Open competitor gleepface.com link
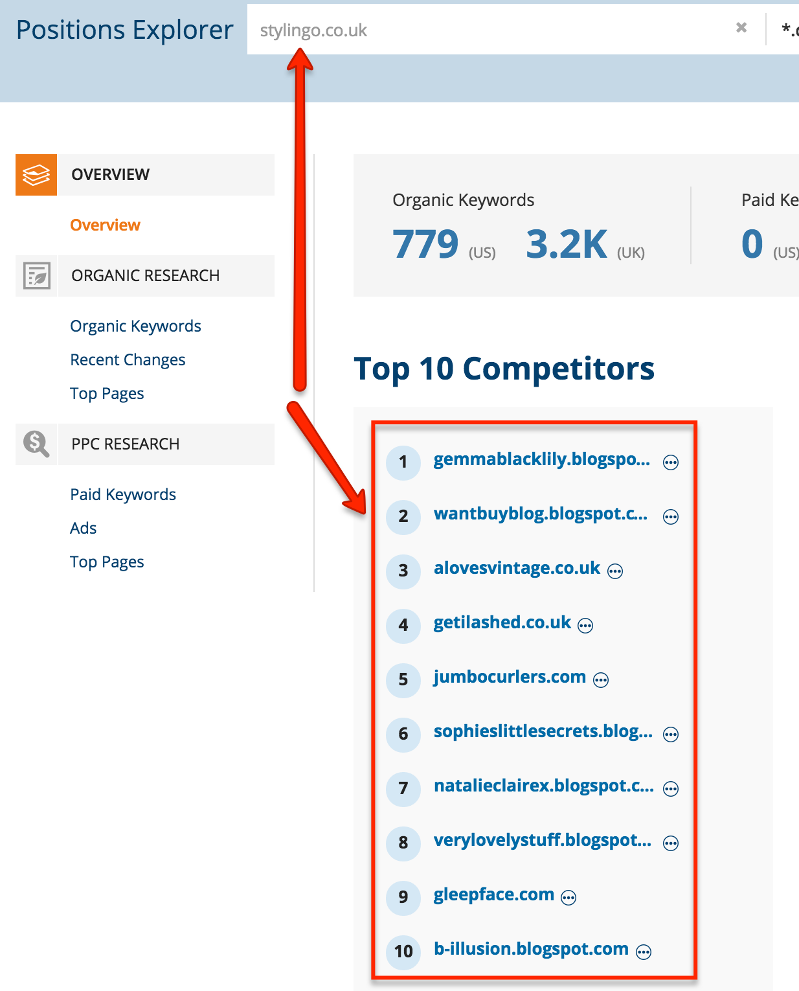 click(494, 894)
